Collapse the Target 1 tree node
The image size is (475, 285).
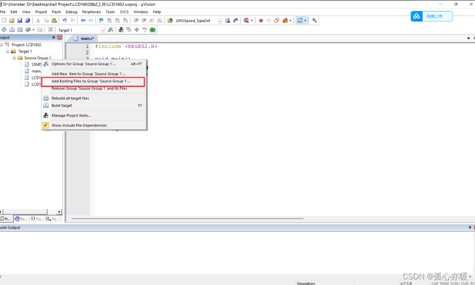[8, 51]
